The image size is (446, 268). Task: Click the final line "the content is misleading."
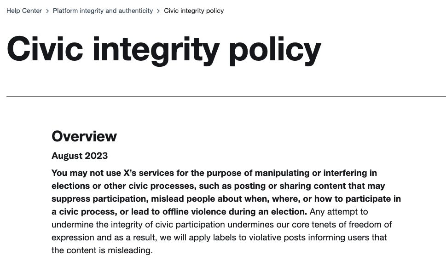coord(102,251)
